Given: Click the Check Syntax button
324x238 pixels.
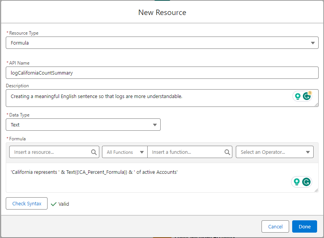Looking at the screenshot, I should [27, 203].
